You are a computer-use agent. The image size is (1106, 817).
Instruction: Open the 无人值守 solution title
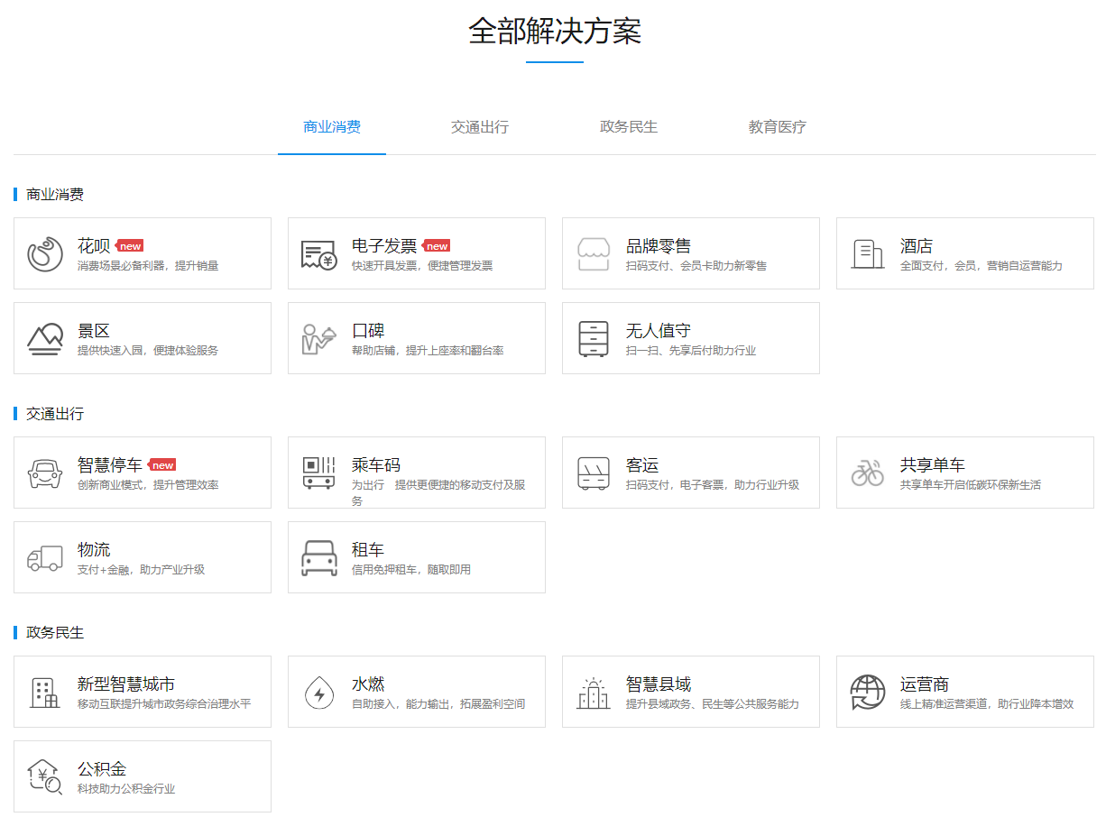[659, 331]
